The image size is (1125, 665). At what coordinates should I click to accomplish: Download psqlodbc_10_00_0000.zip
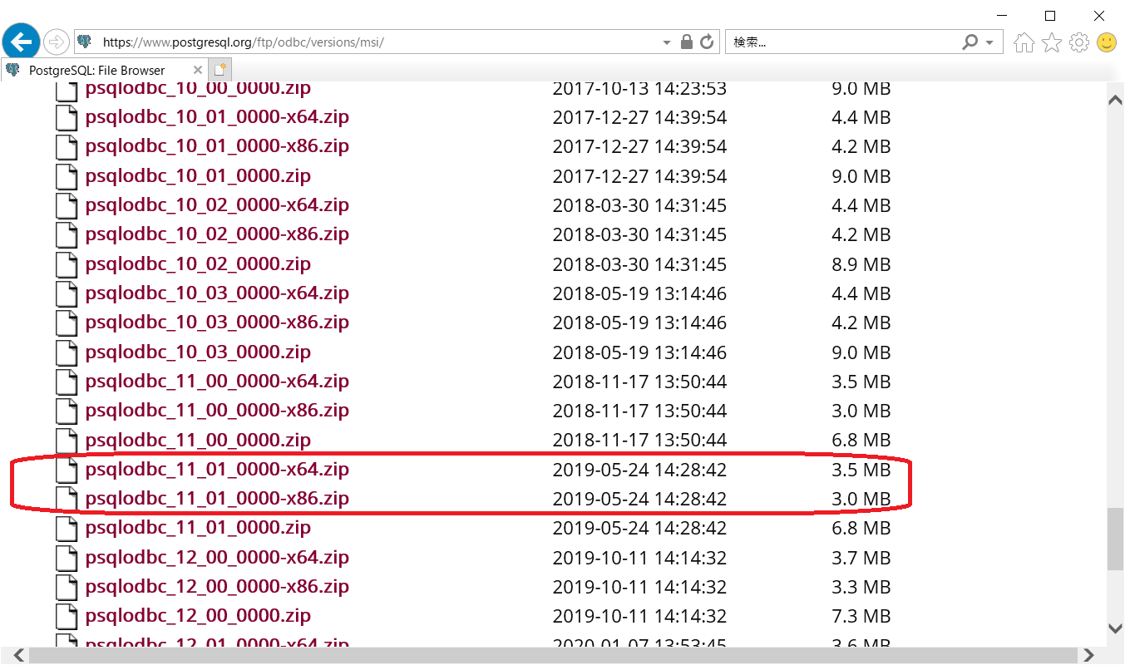pyautogui.click(x=198, y=87)
